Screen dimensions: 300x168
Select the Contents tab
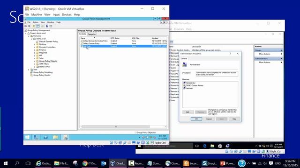point(82,34)
